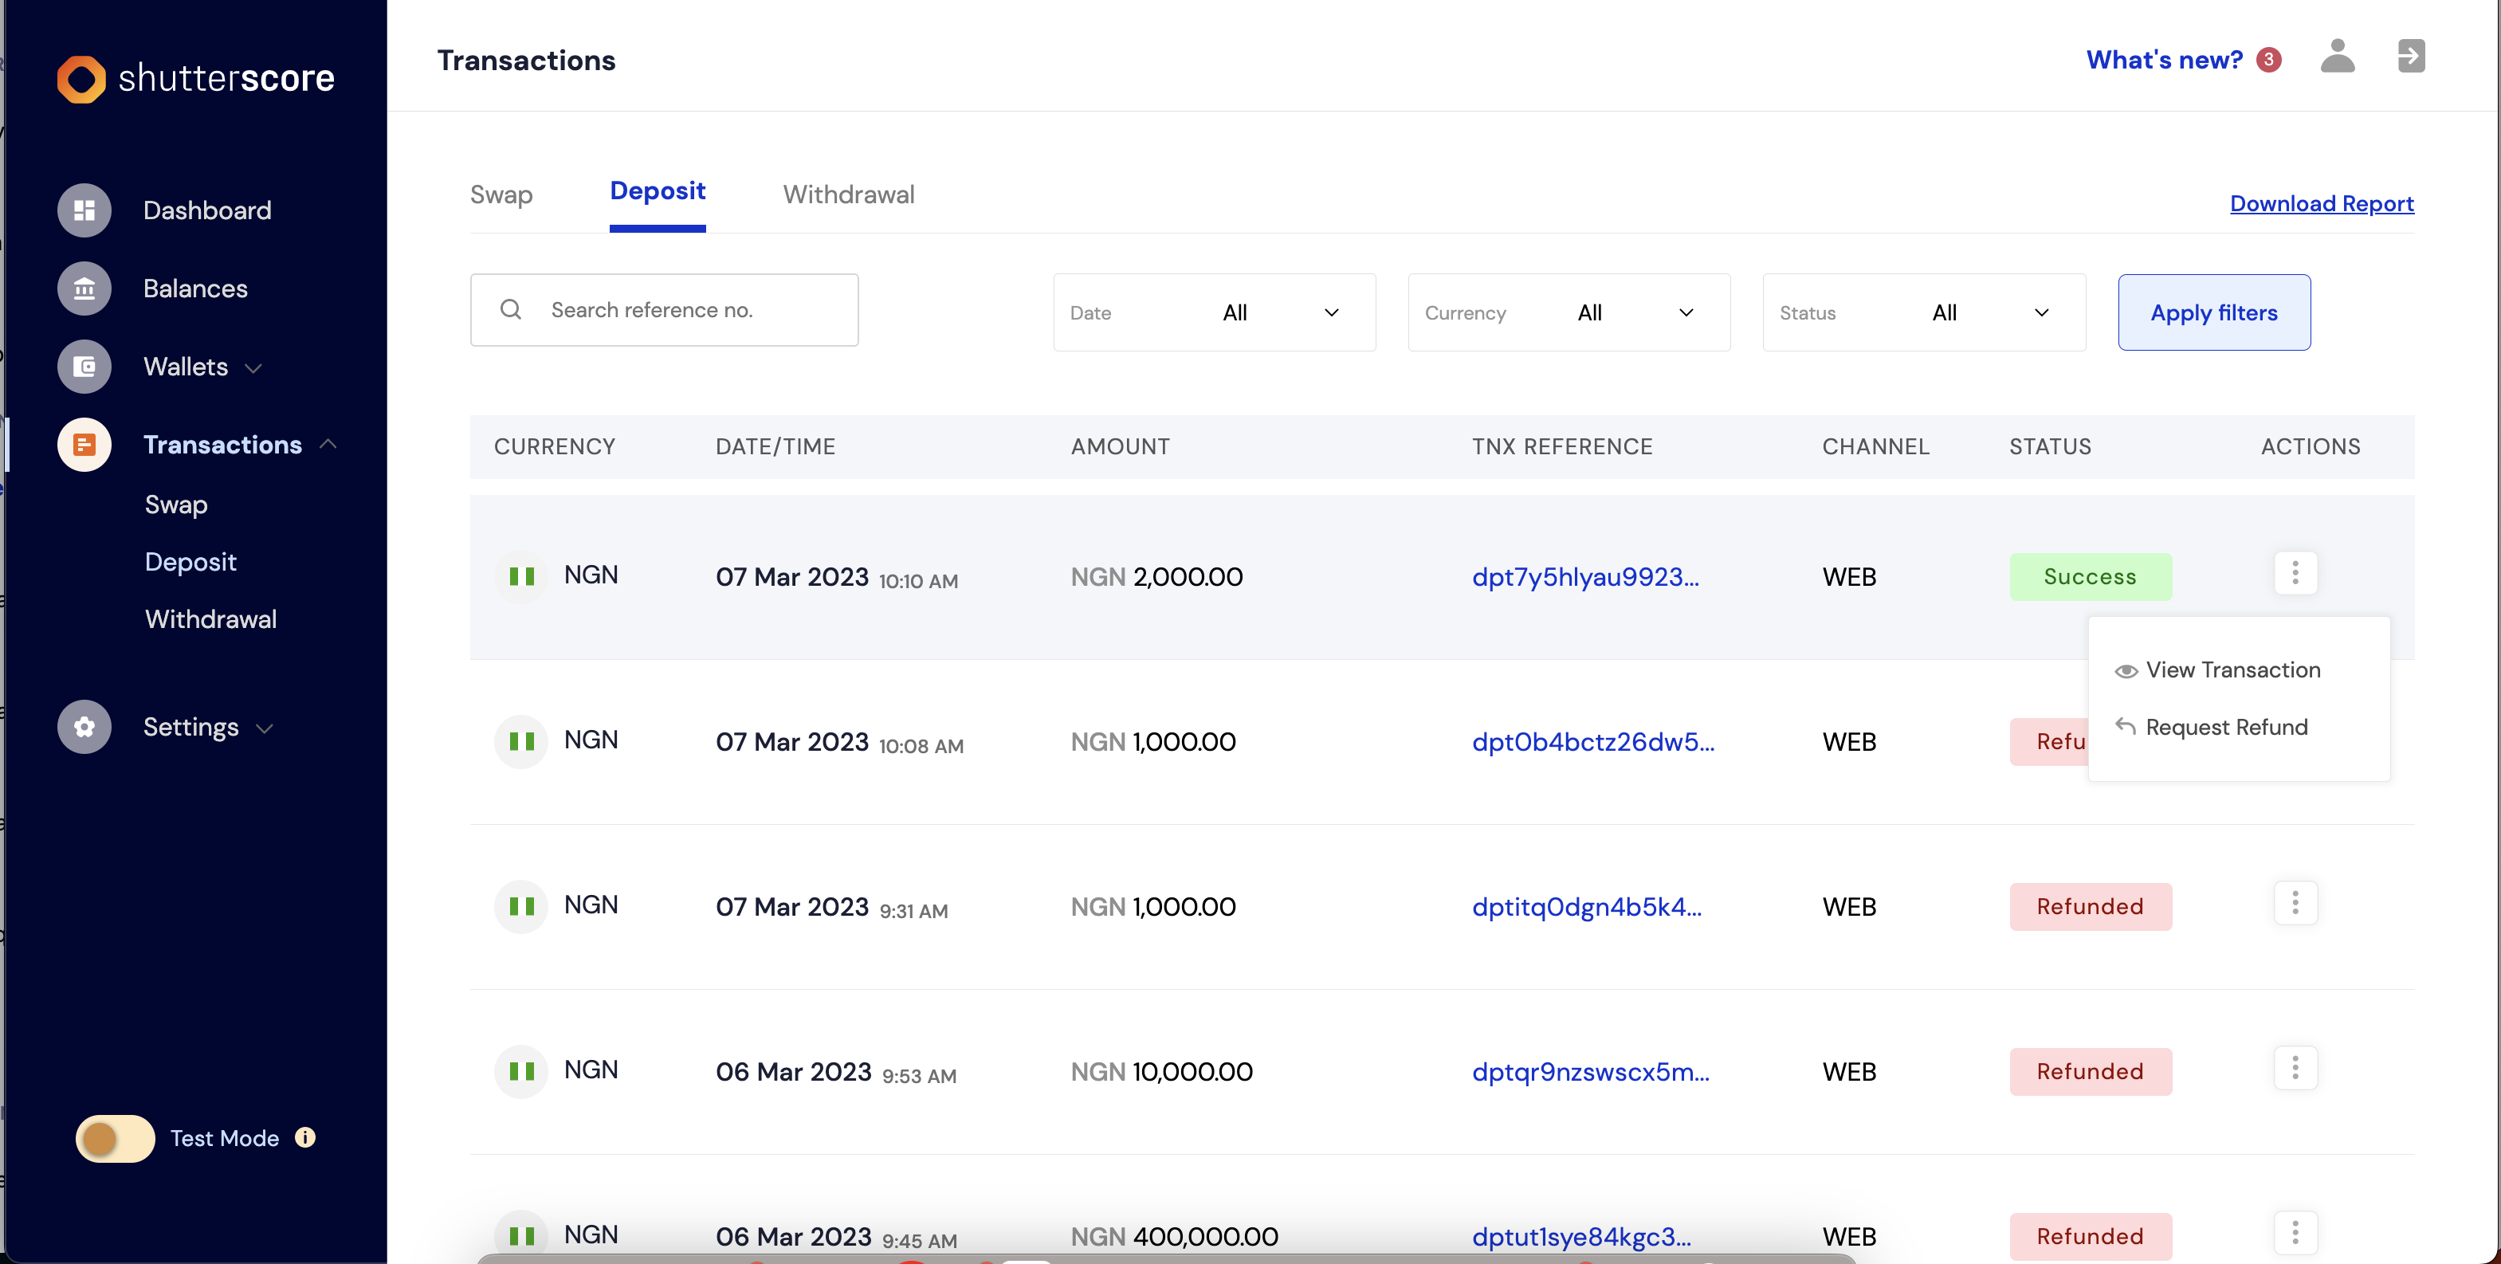Click the DATE/TIME column header
The image size is (2501, 1264).
[775, 446]
